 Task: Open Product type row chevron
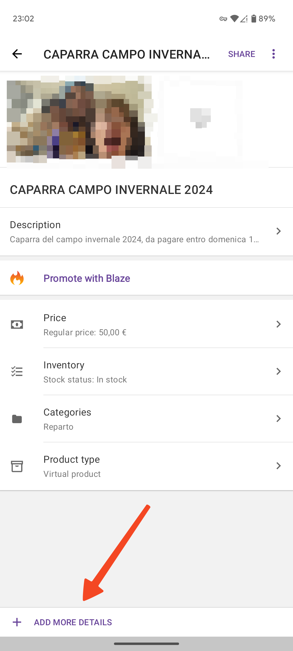point(278,466)
